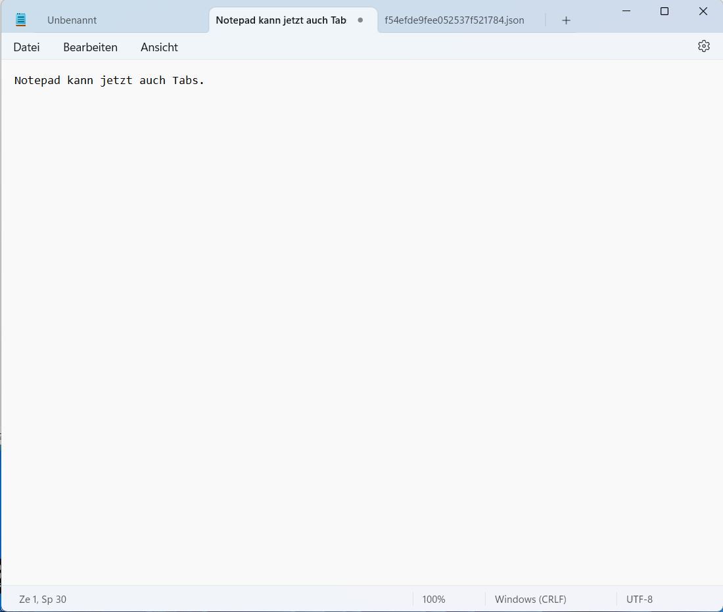Click the Windows (CRLF) line ending indicator

tap(530, 599)
